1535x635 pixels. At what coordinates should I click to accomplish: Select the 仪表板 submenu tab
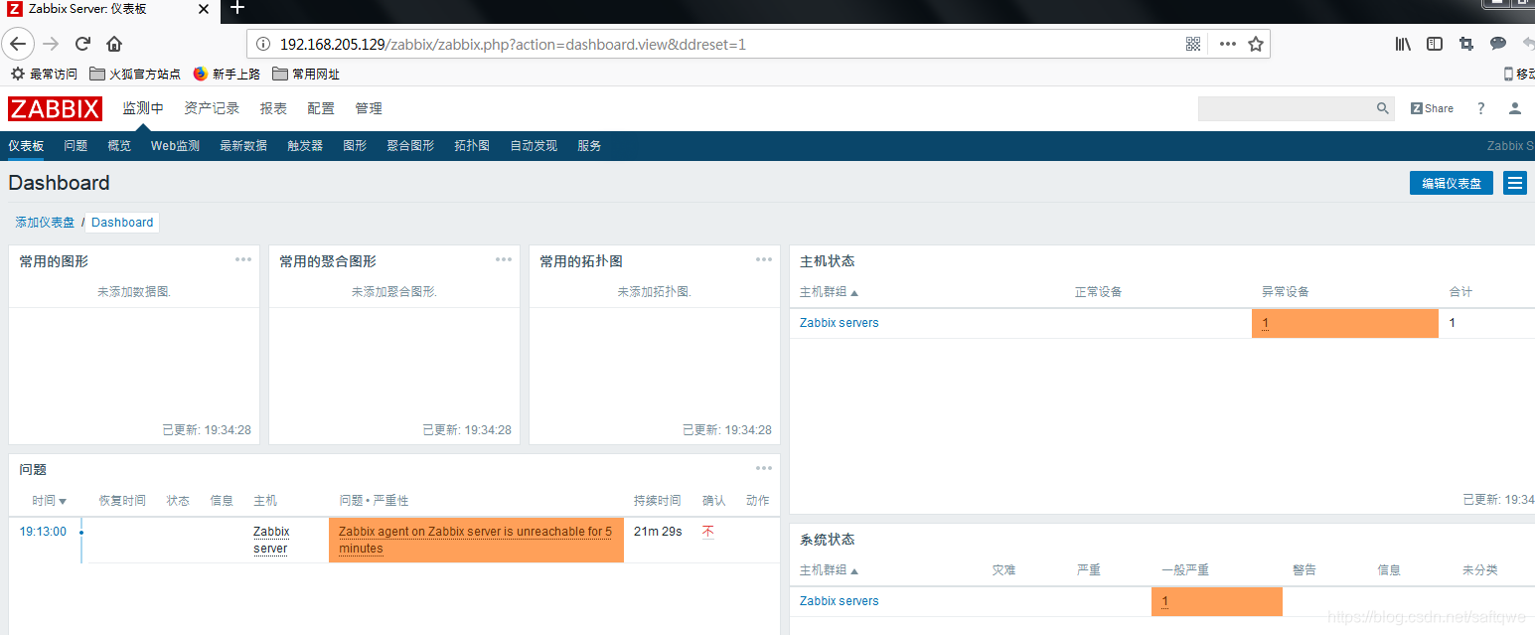pos(26,145)
